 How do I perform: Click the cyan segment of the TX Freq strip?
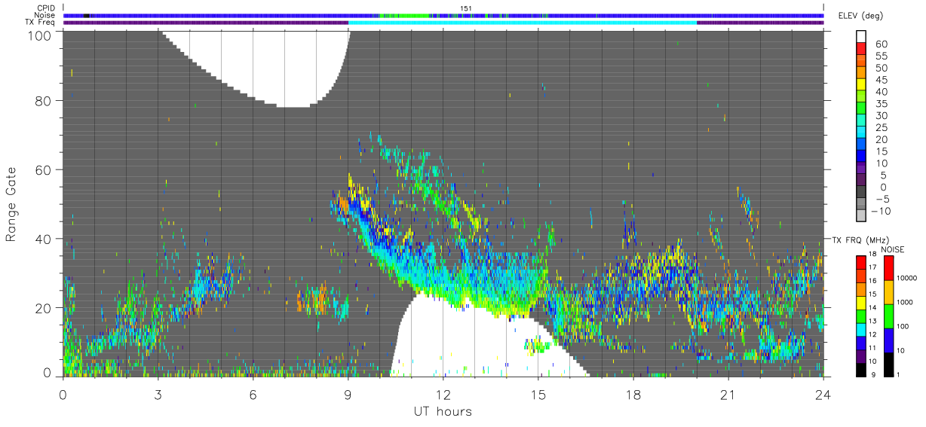tap(523, 23)
